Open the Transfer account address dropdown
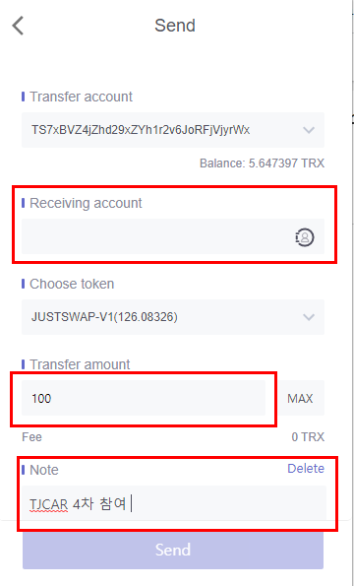 (173, 130)
